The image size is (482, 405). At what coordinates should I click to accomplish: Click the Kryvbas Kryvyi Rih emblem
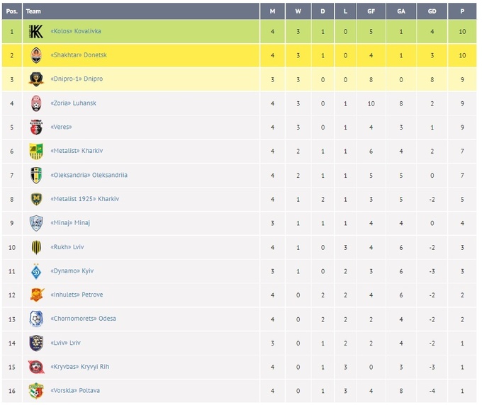coord(36,367)
